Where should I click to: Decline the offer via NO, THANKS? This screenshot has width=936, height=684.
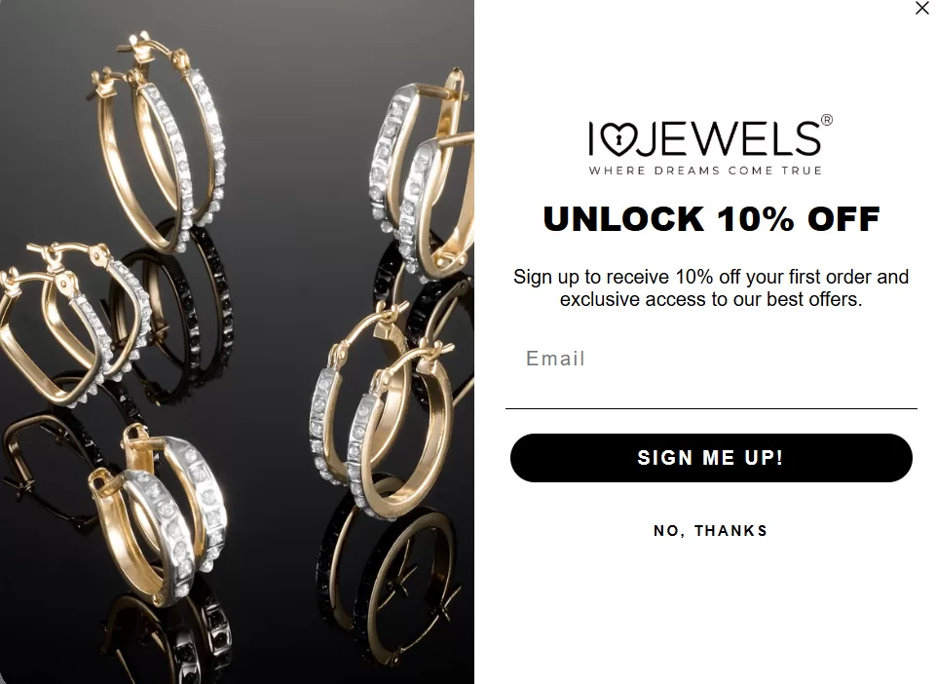710,530
